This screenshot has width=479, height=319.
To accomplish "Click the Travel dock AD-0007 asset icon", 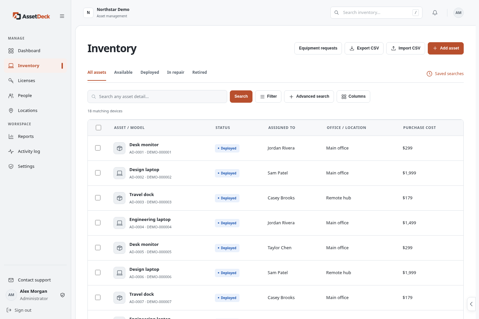I will pos(119,298).
